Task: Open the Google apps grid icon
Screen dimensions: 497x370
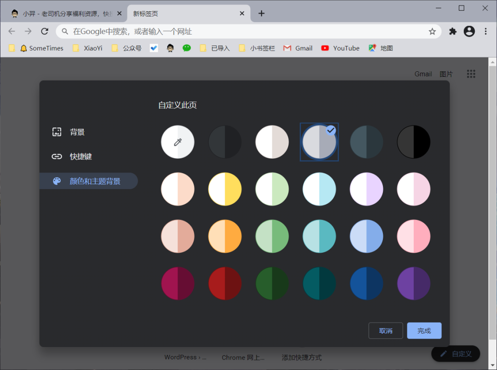Action: click(471, 74)
